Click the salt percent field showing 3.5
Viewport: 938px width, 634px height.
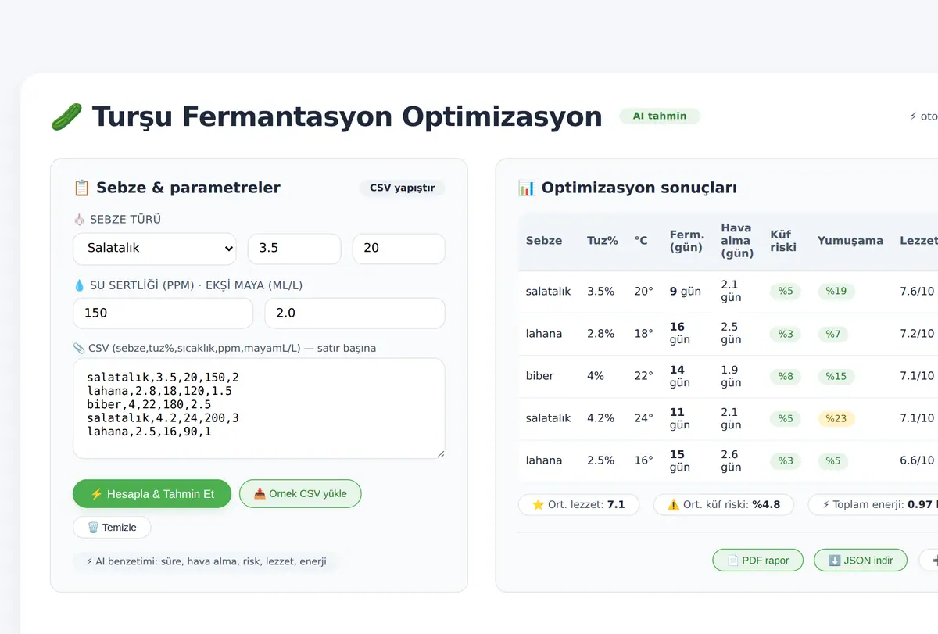pos(294,249)
